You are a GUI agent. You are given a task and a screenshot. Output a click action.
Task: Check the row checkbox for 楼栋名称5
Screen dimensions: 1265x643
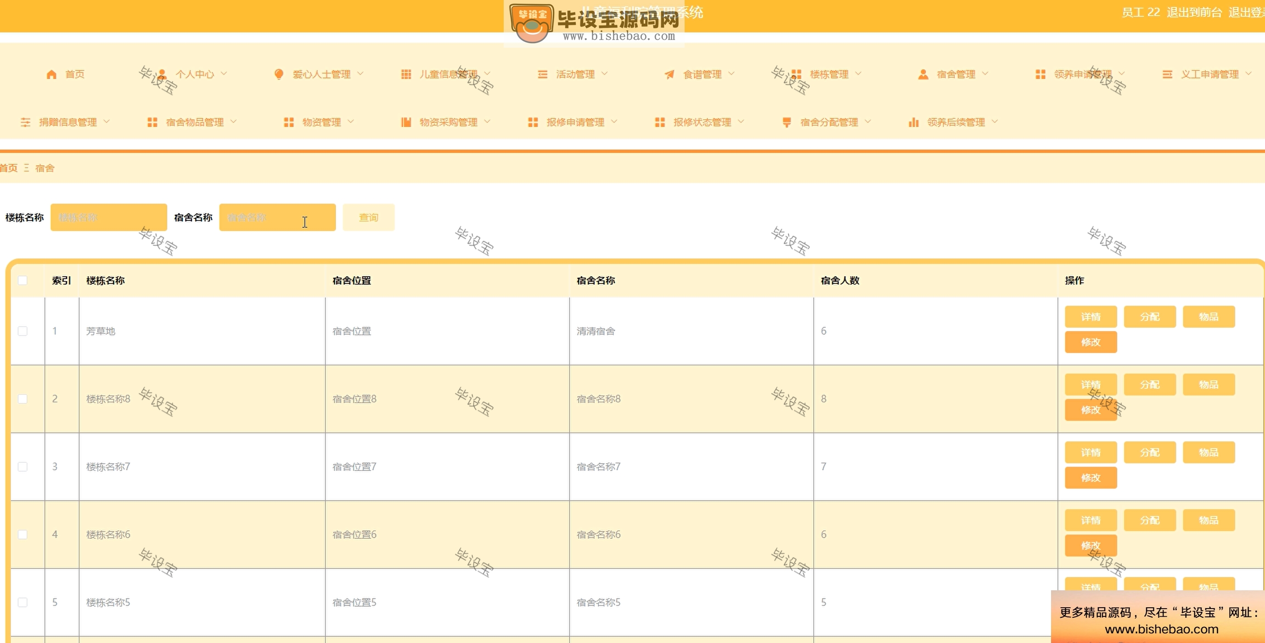point(22,602)
